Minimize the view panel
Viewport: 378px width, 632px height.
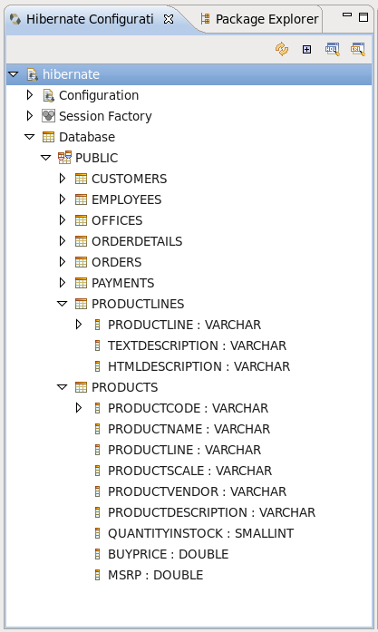[347, 15]
